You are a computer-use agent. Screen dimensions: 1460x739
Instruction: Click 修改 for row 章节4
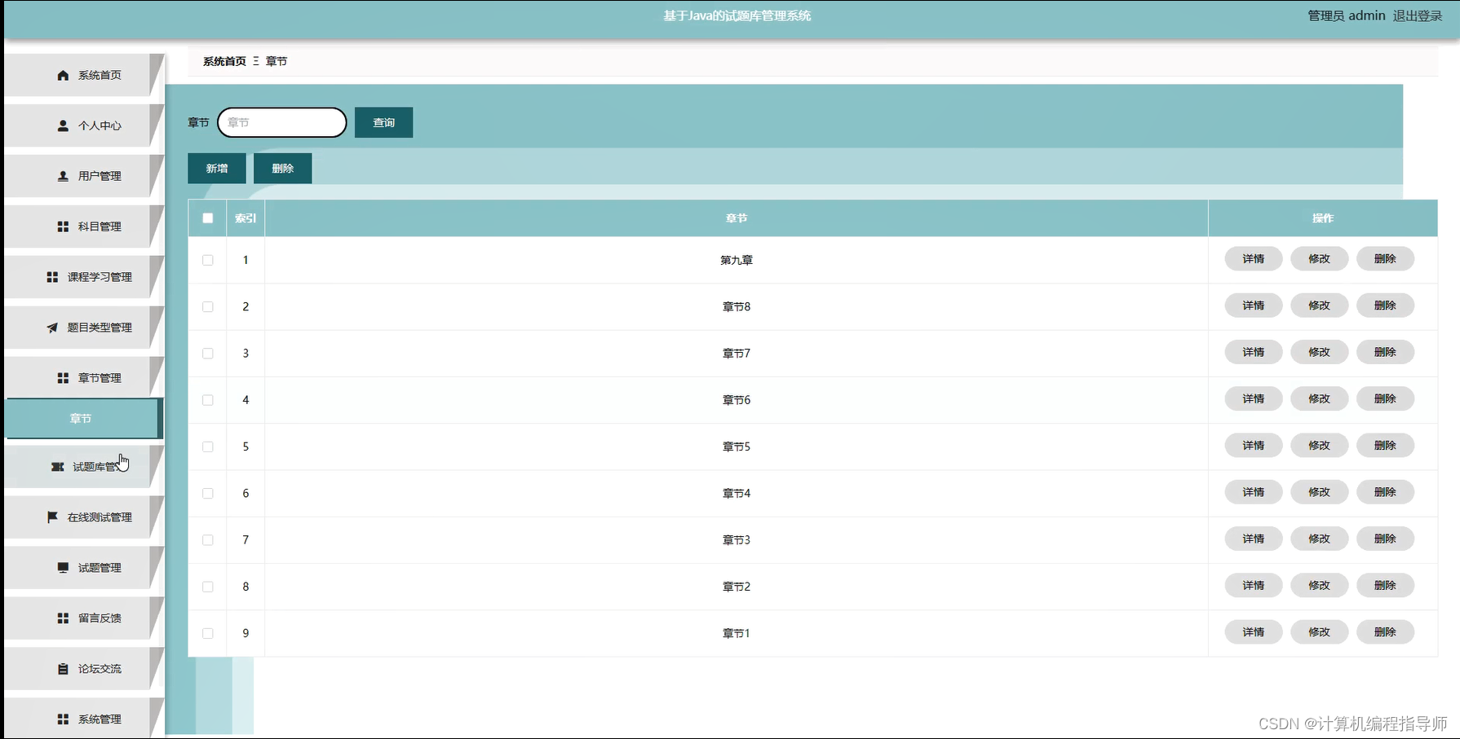1319,492
